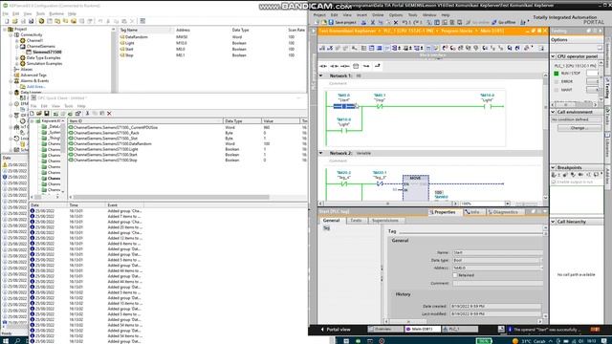Open Quick Client icon in KEPServerEX toolbar

142,21
